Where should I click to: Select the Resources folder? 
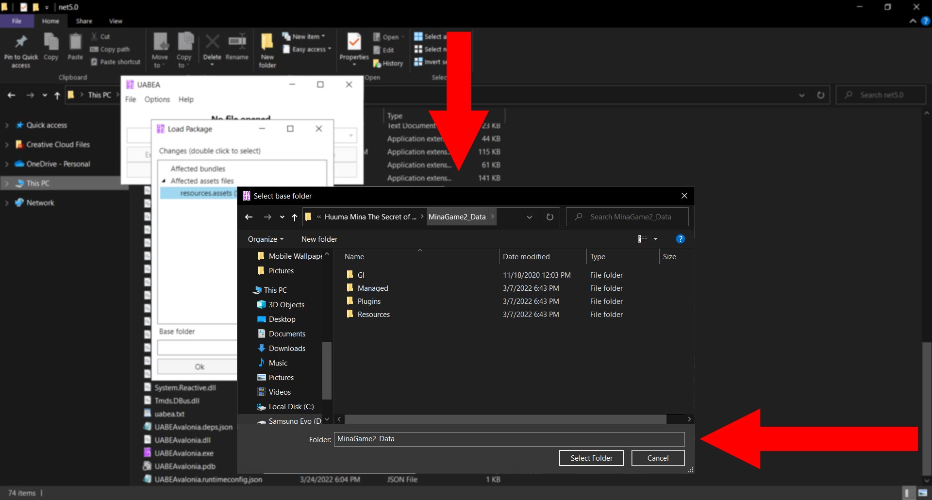click(x=373, y=314)
